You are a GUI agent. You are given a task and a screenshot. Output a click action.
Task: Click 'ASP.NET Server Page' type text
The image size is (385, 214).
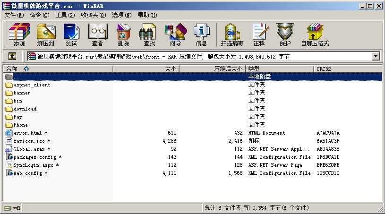point(275,165)
